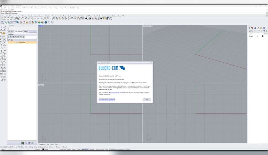Image resolution: width=268 pixels, height=155 pixels.
Task: Click the Filter entry in status bar
Action: tap(107, 149)
